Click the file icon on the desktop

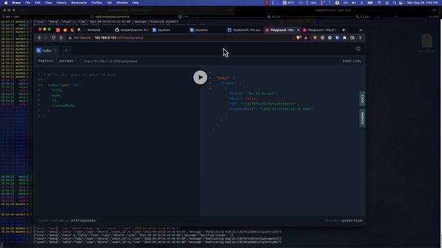pyautogui.click(x=427, y=41)
